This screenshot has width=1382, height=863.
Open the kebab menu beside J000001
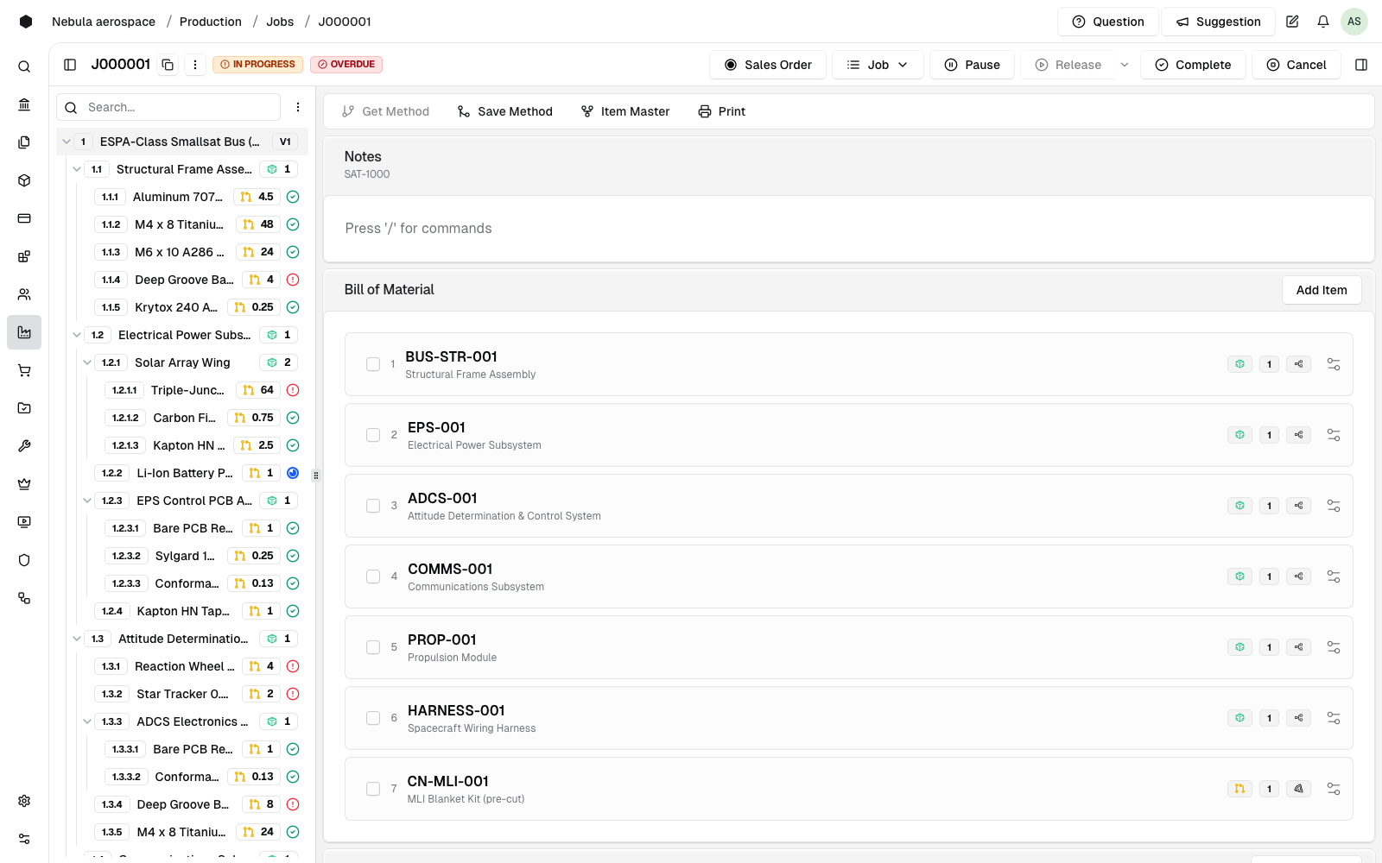coord(195,65)
